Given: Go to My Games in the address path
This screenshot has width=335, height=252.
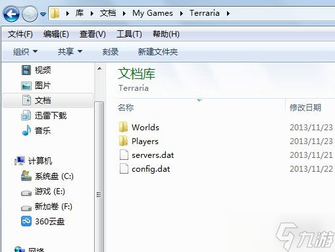Looking at the screenshot, I should tap(153, 13).
